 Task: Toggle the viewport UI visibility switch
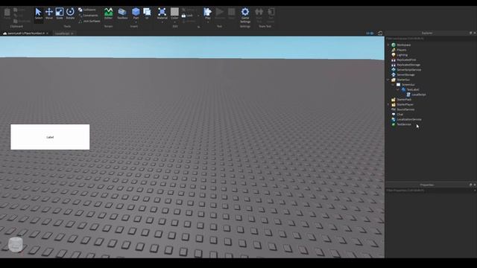coord(370,33)
